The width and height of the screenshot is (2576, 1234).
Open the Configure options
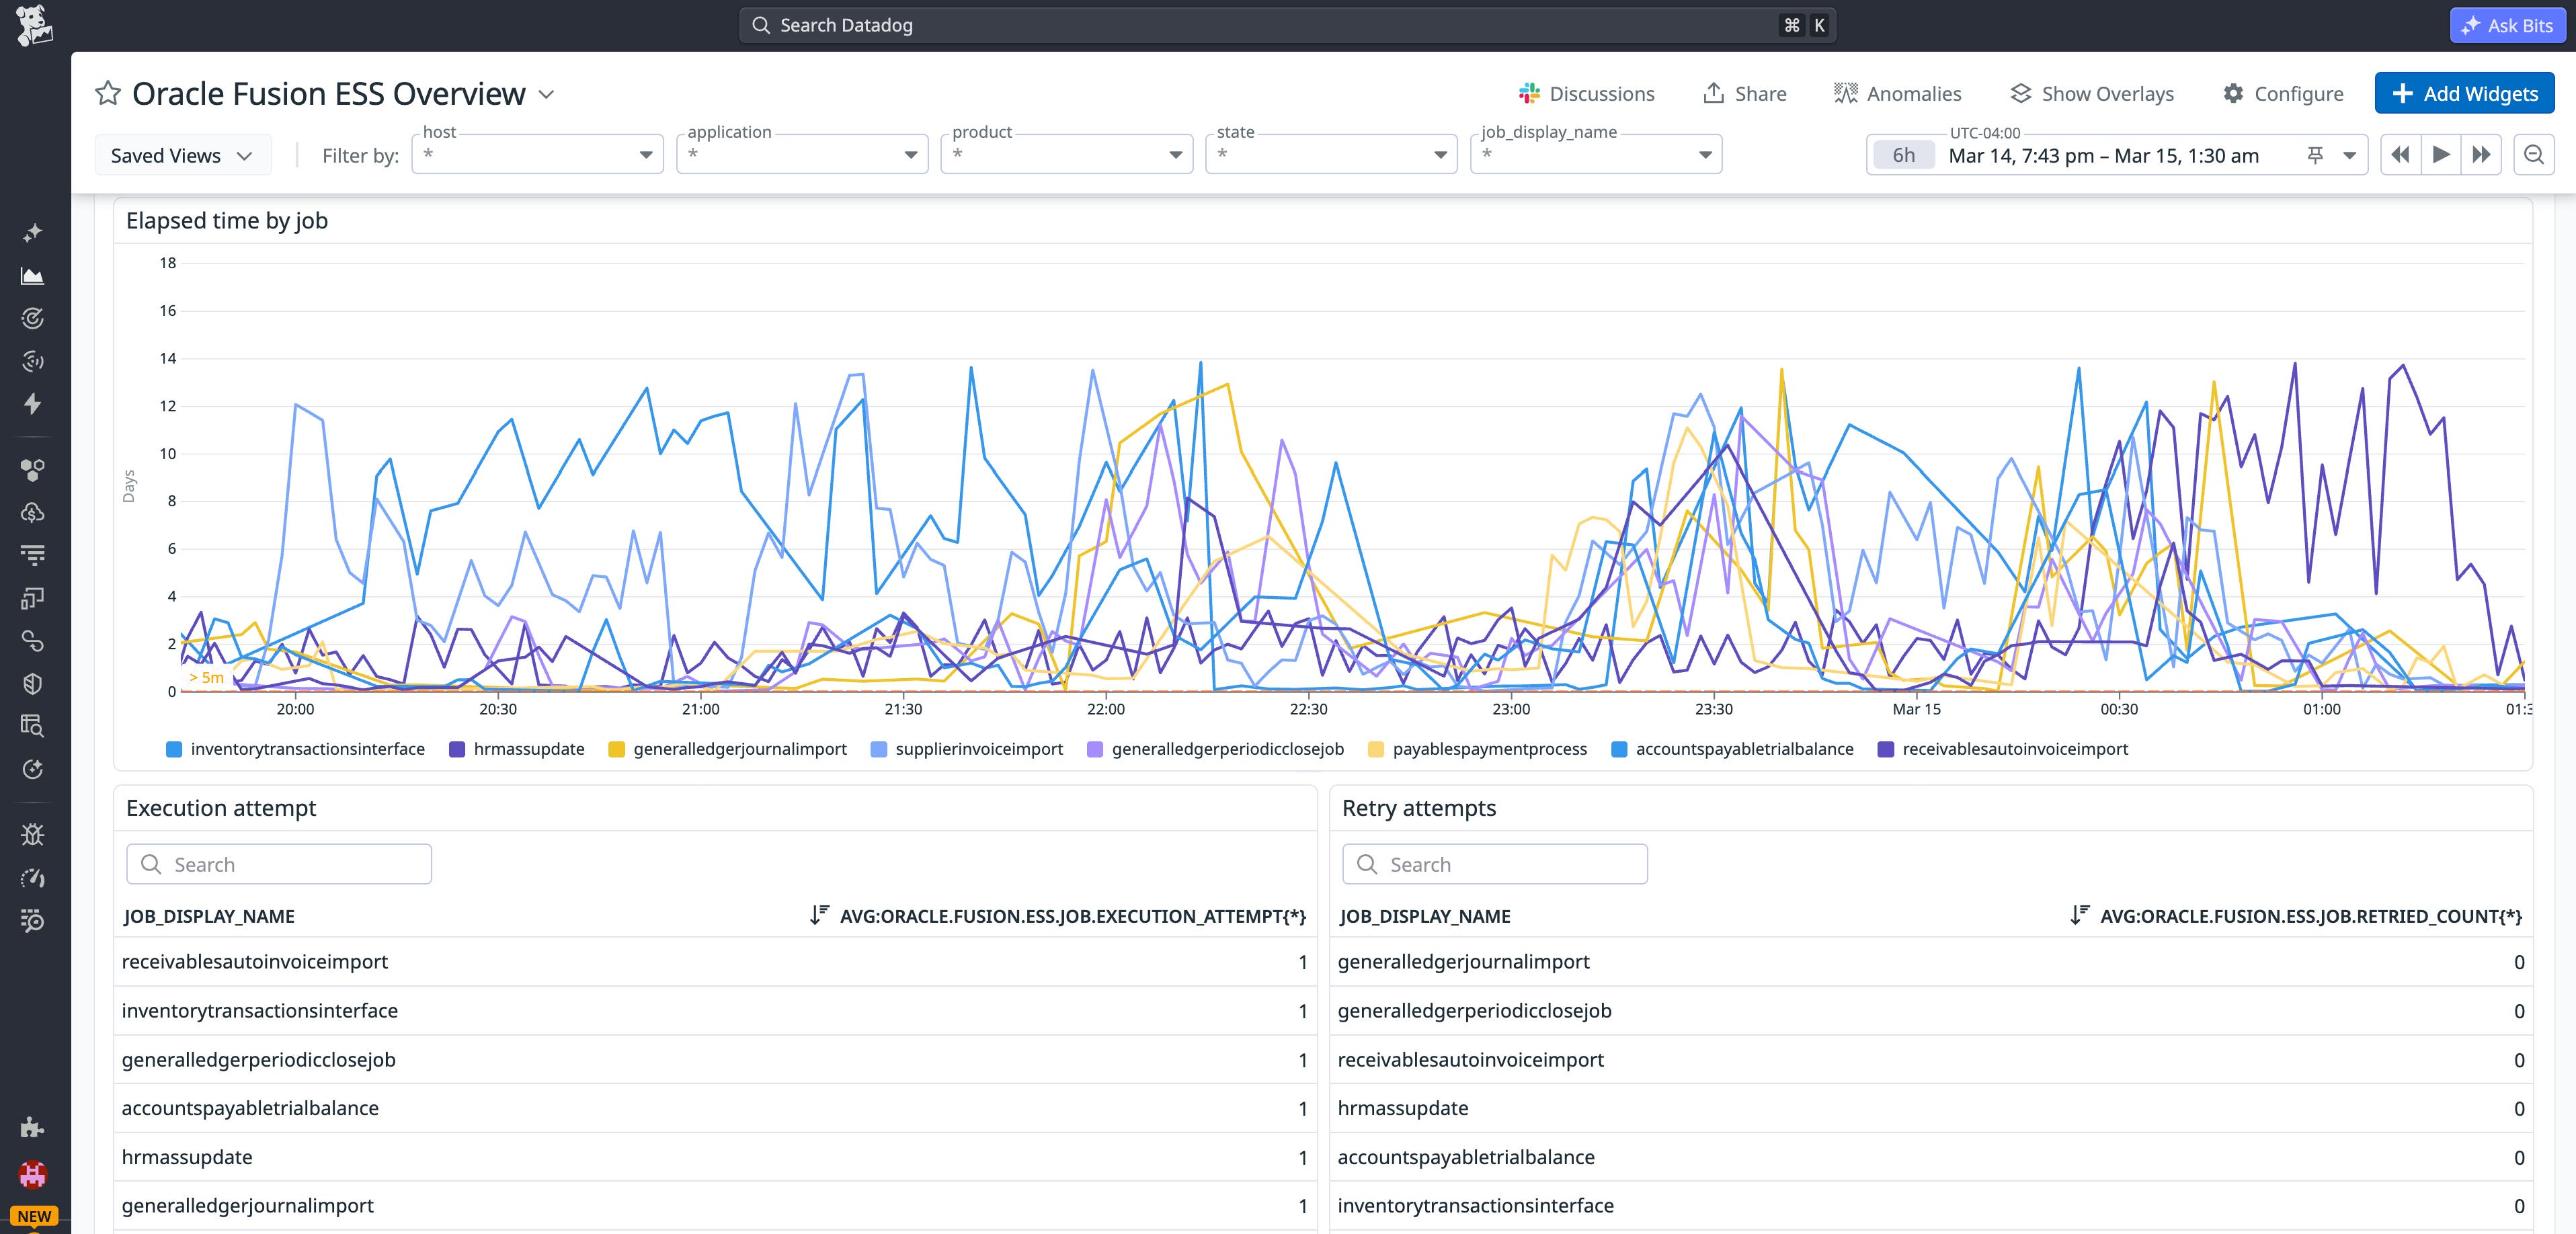2284,93
